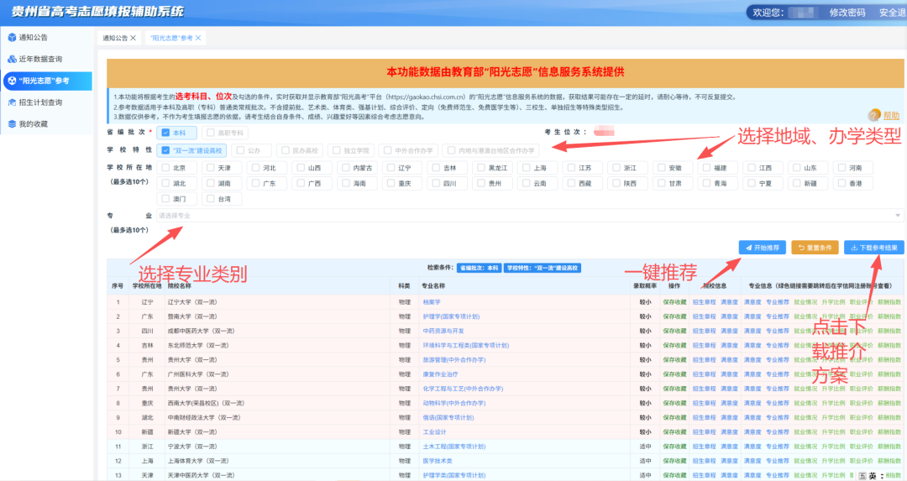The height and width of the screenshot is (481, 907).
Task: Tick the 北京 location checkbox
Action: coord(165,168)
